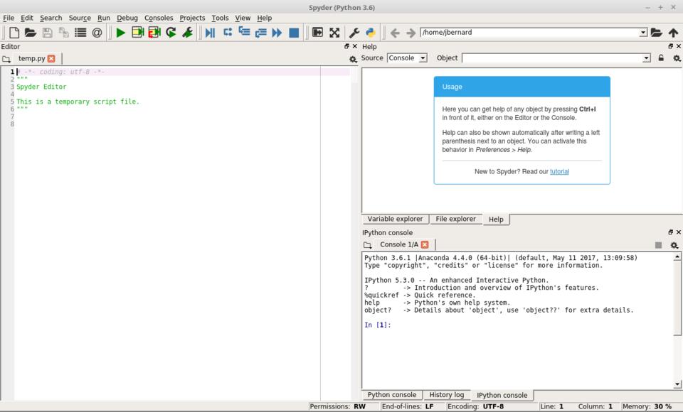Click the blue Stop debugging square
This screenshot has height=412, width=683.
(294, 33)
